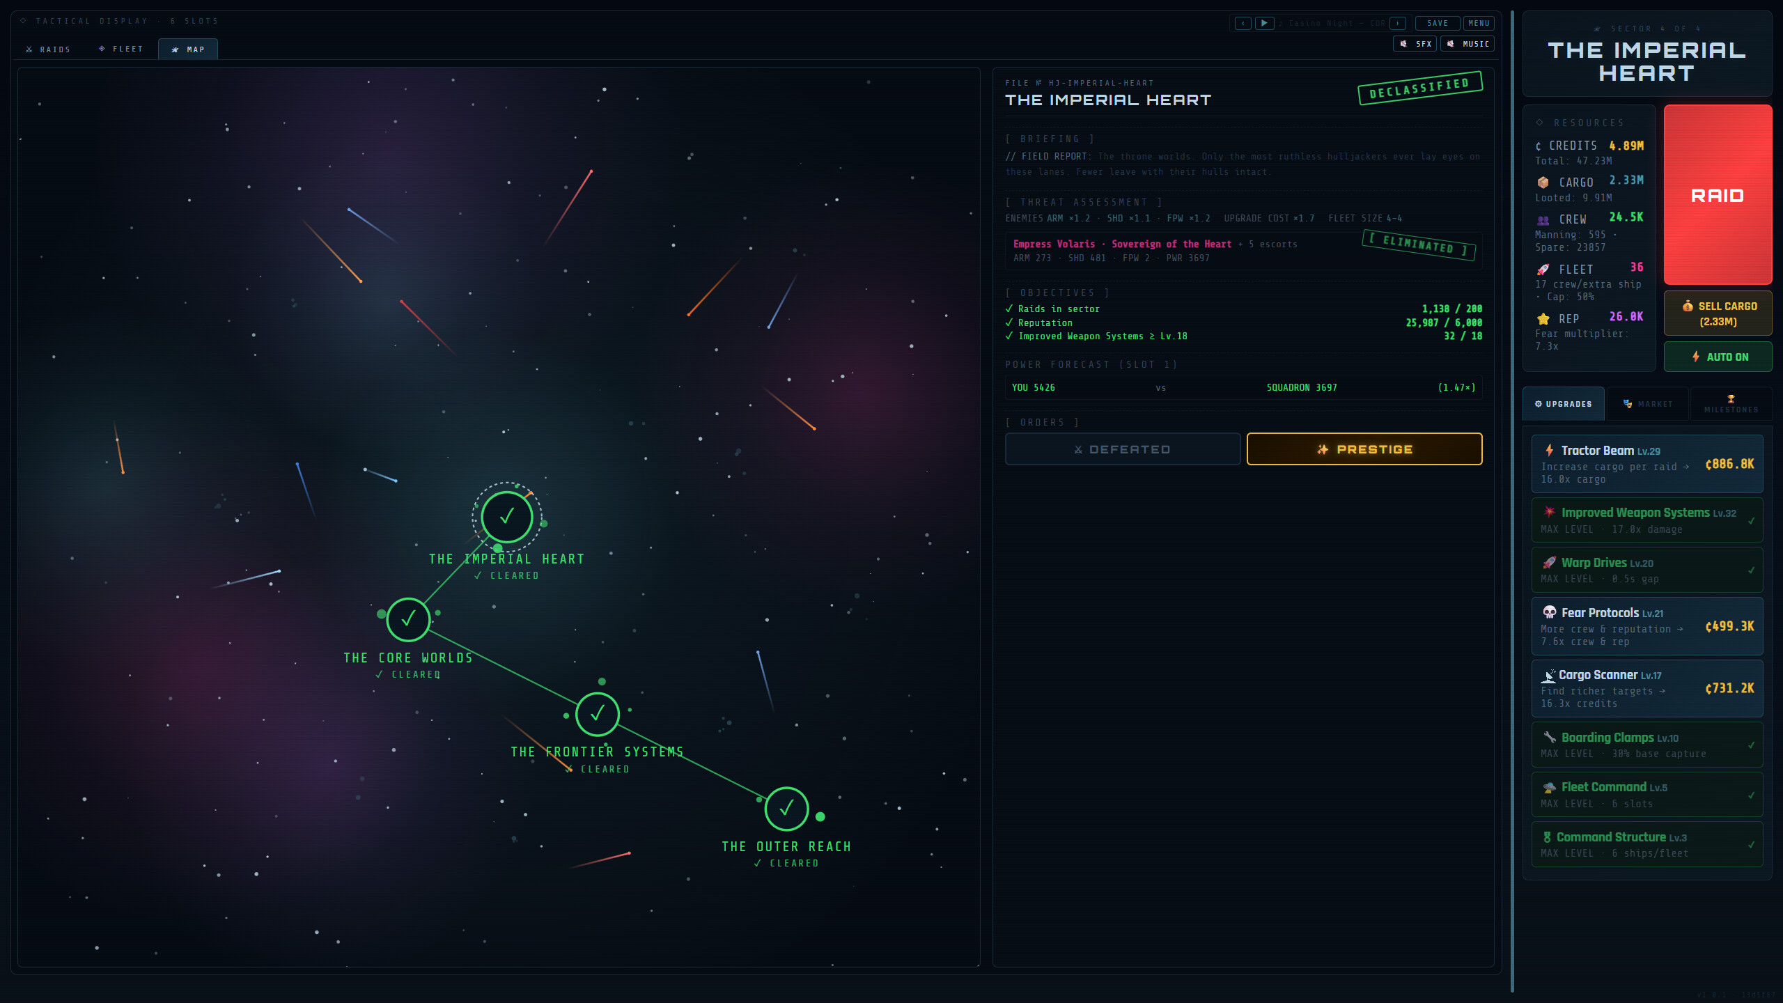Select The Outer Reach map node
This screenshot has height=1003, width=1783.
(x=786, y=809)
